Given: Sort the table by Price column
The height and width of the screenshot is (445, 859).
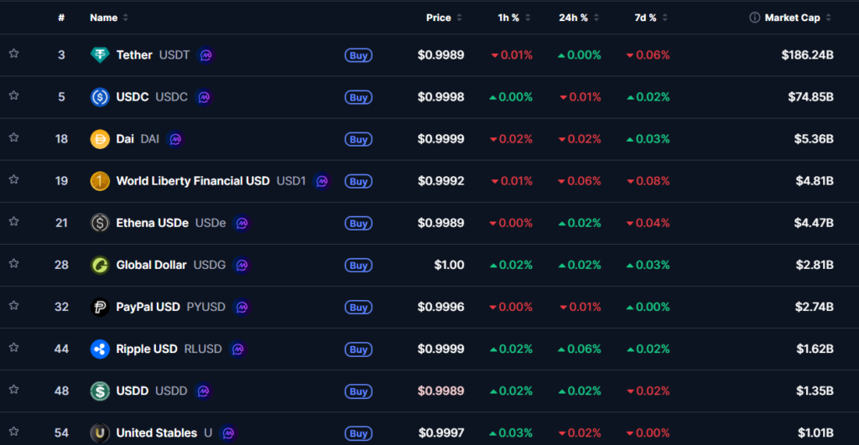Looking at the screenshot, I should point(444,18).
